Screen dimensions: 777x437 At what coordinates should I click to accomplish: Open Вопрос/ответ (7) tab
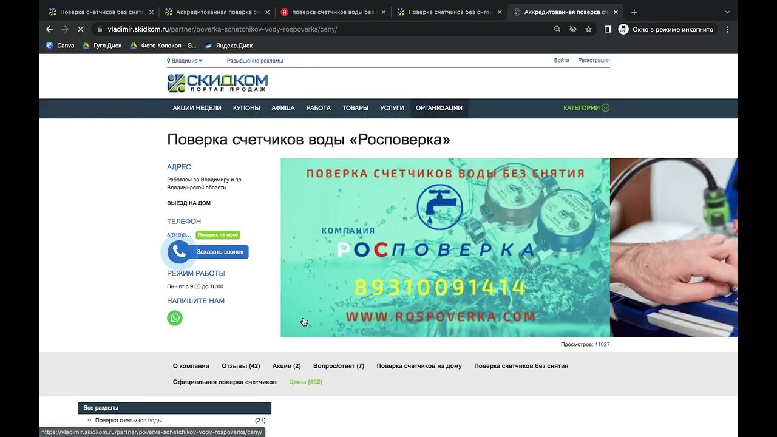click(x=339, y=366)
